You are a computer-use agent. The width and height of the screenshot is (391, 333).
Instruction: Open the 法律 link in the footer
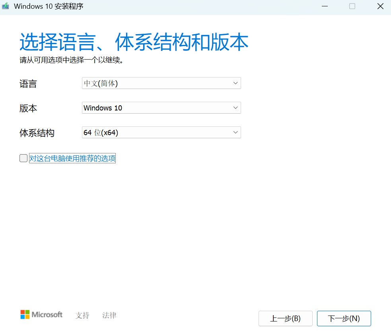click(109, 315)
